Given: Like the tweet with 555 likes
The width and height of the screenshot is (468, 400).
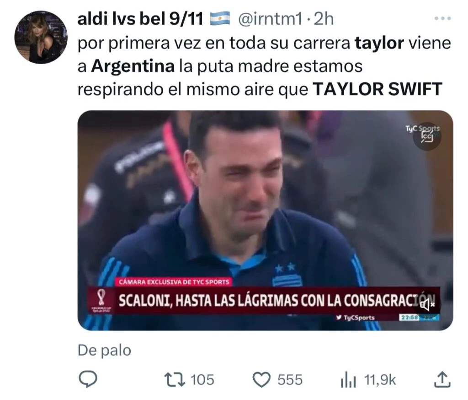Looking at the screenshot, I should (x=261, y=380).
